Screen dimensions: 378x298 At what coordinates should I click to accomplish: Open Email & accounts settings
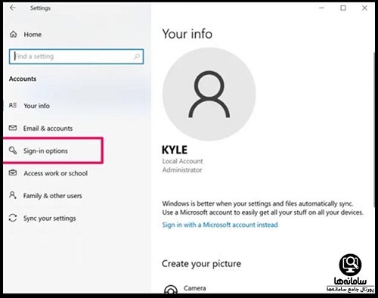click(x=48, y=129)
